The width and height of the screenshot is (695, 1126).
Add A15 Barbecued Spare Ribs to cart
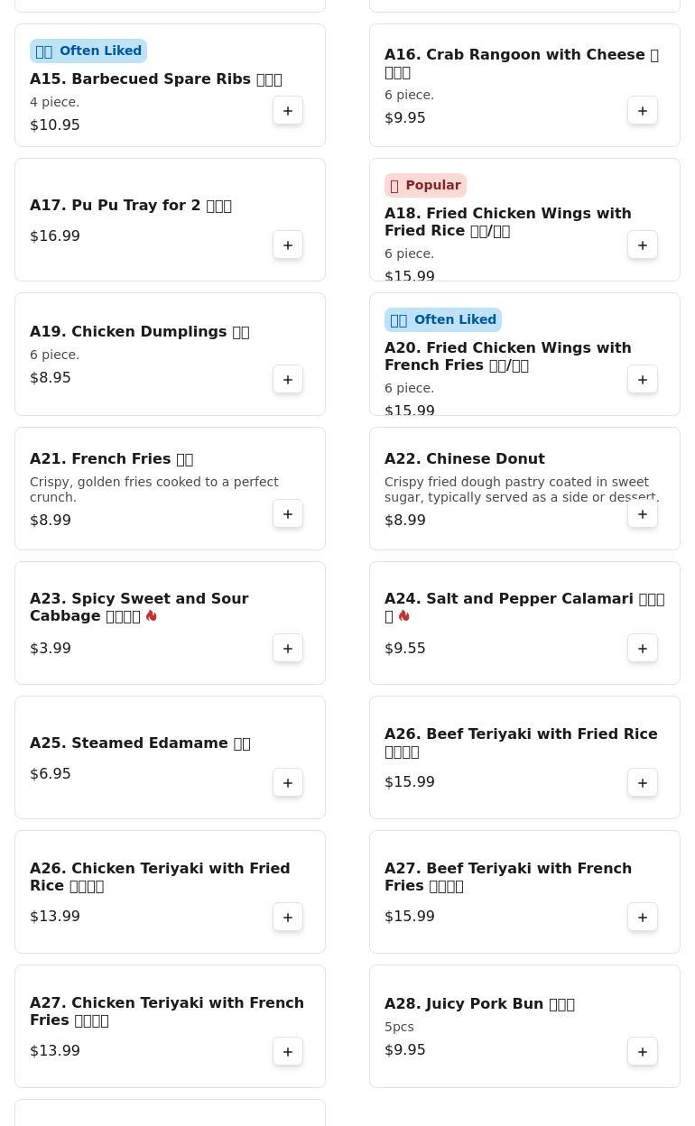pyautogui.click(x=288, y=111)
